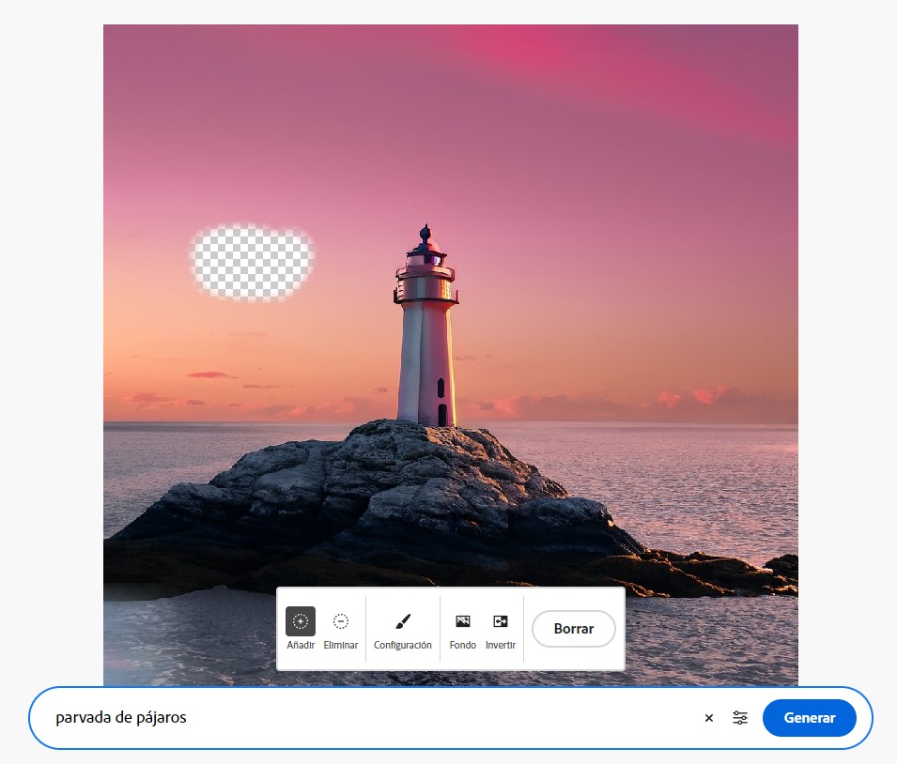Click the small red cloud left of lighthouse
The image size is (897, 764).
[x=209, y=374]
